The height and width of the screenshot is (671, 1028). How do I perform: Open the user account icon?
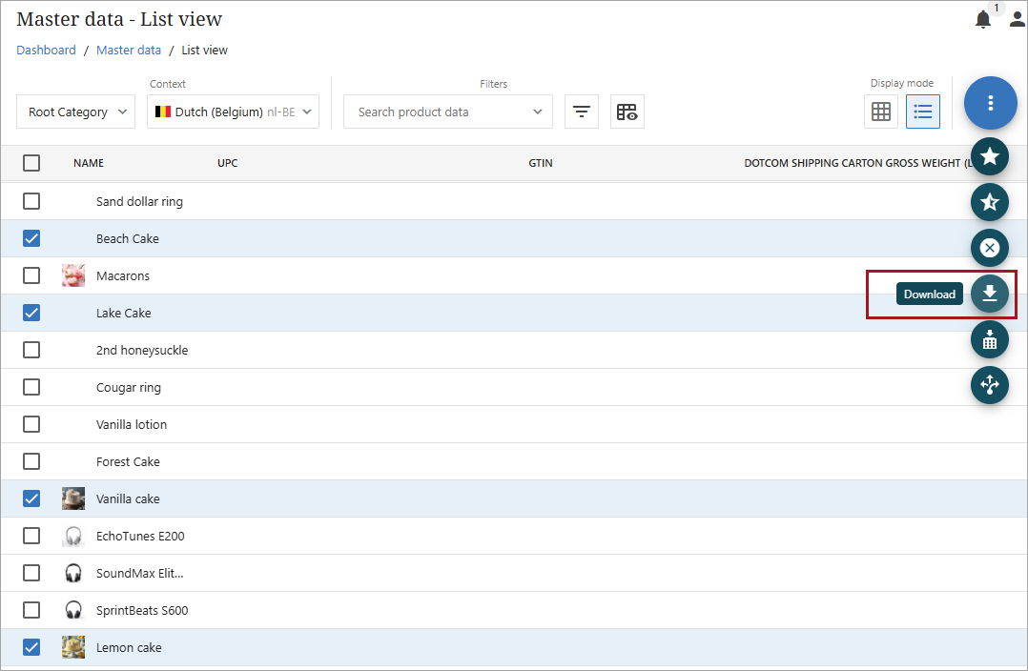point(1017,20)
